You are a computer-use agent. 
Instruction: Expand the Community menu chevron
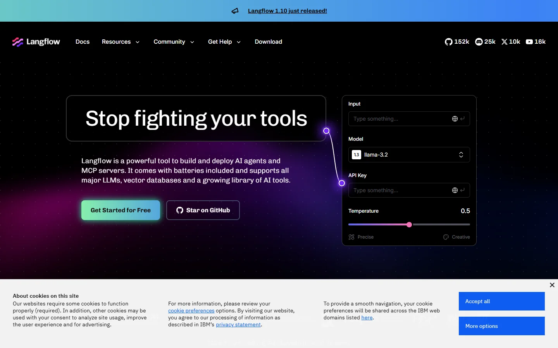(192, 42)
